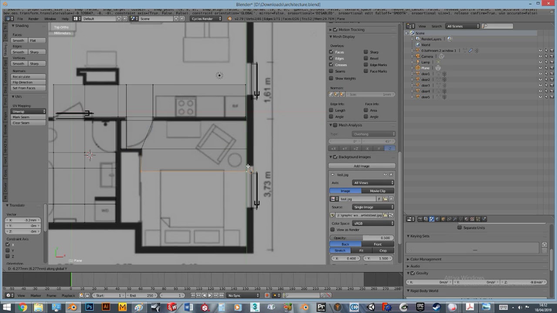Enable Seams overlay checkbox

(x=331, y=71)
